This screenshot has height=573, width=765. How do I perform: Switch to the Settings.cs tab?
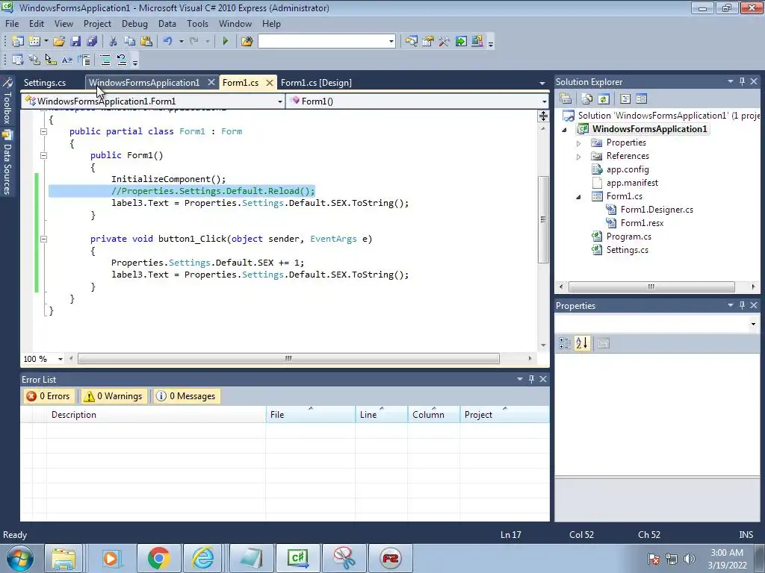click(x=44, y=83)
